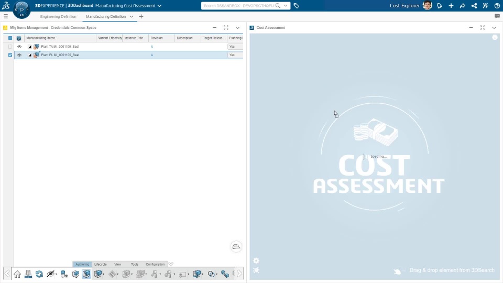
Task: Click the search input field
Action: point(239,6)
